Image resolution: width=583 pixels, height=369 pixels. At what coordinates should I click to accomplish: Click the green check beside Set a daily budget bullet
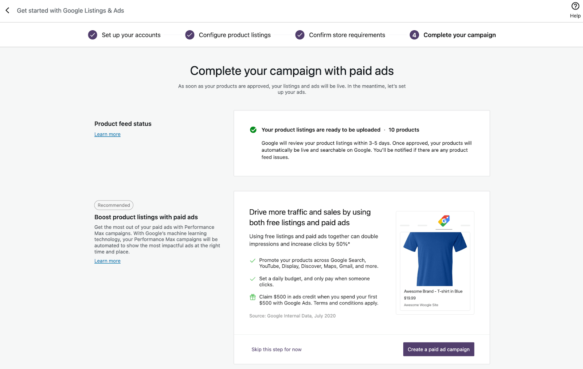(x=253, y=279)
